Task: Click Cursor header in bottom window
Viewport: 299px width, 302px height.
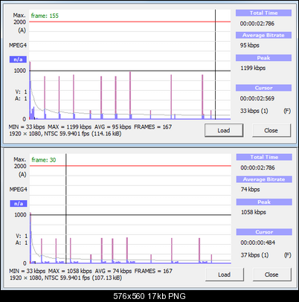Action: pyautogui.click(x=264, y=232)
